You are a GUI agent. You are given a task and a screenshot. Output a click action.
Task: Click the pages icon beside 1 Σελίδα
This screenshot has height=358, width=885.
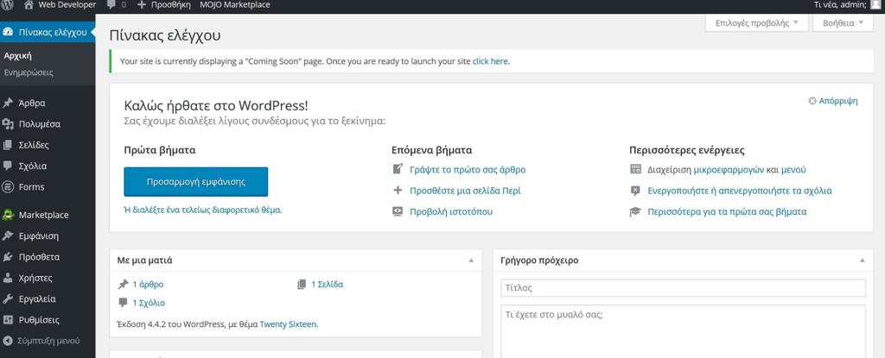point(302,284)
